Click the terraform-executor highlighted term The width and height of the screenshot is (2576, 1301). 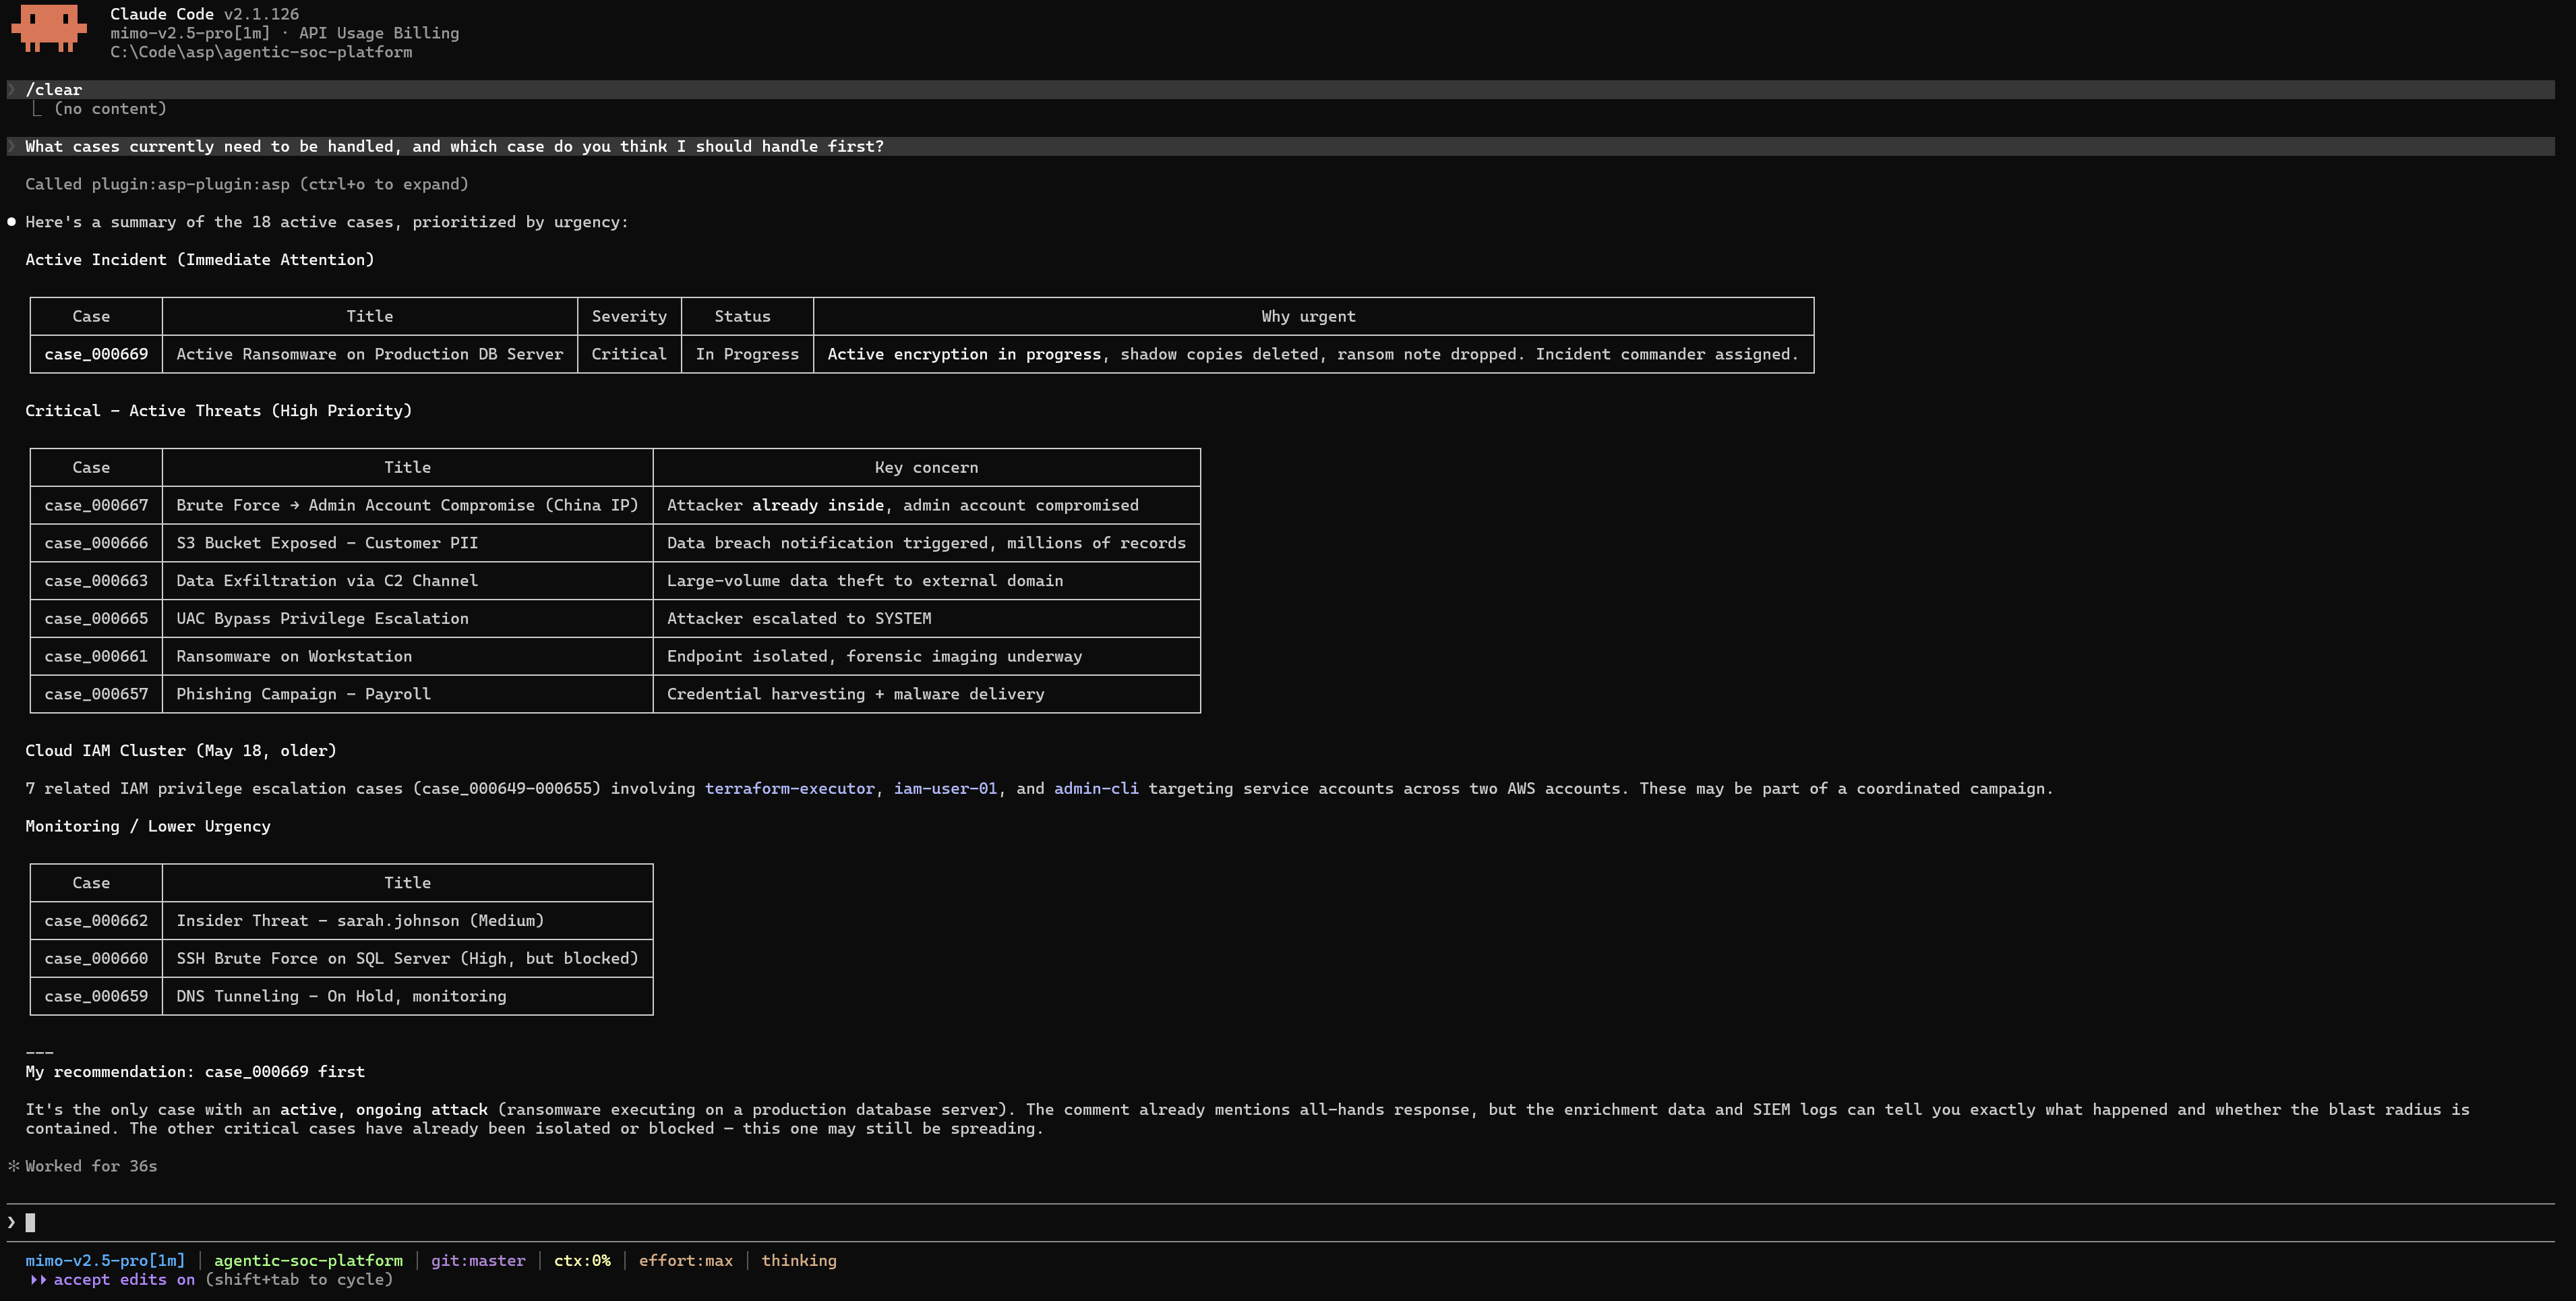point(789,788)
